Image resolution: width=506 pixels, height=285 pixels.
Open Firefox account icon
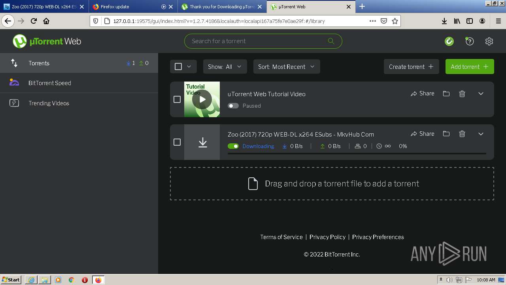coord(482,21)
